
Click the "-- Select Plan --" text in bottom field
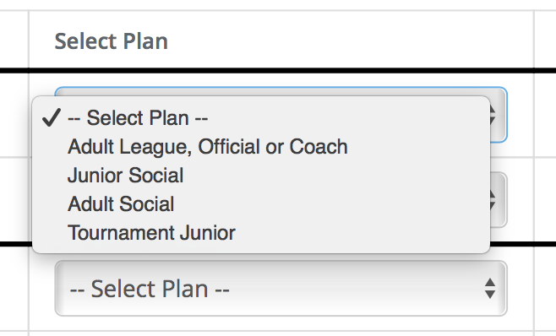[x=150, y=289]
